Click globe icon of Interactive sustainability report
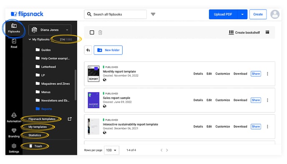287x164 pixels. (105, 132)
